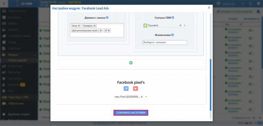Click the document icon beside Обновить список модулей
The image size is (263, 126).
click(x=258, y=11)
